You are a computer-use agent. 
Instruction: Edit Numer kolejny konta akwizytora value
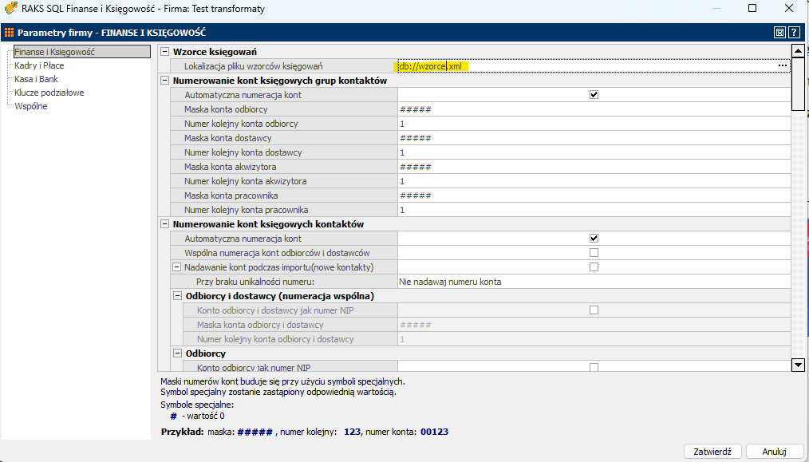(594, 181)
